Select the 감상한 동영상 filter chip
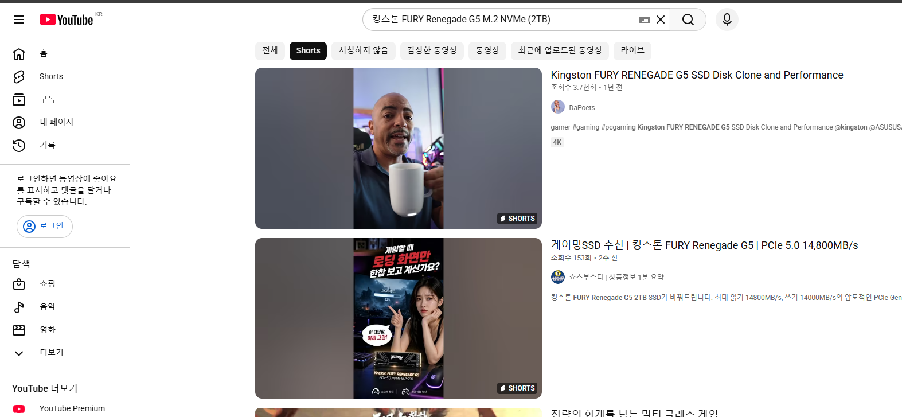 point(432,50)
